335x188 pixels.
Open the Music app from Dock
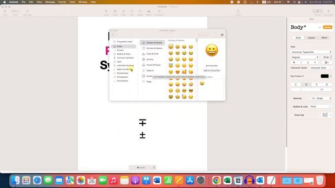pos(114,181)
